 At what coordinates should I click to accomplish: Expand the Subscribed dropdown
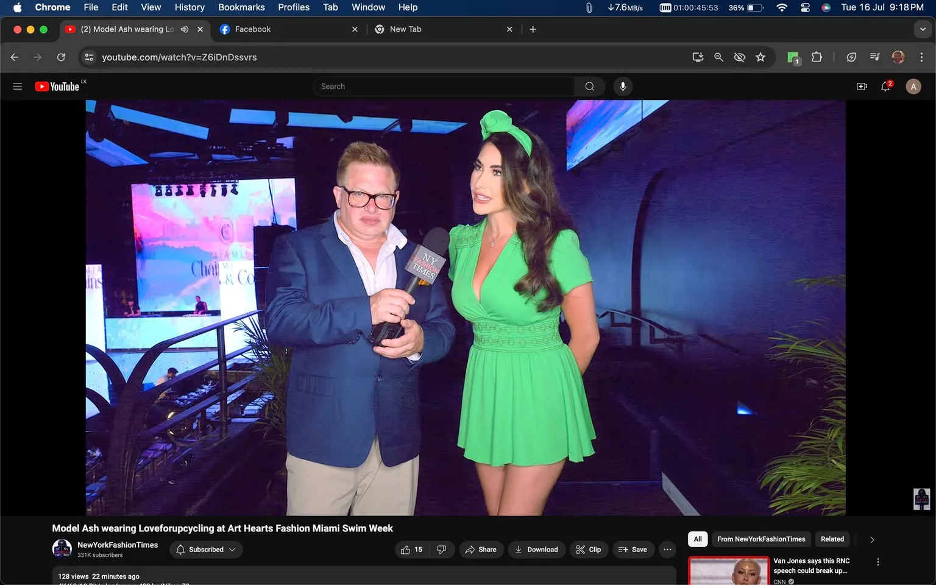click(205, 549)
